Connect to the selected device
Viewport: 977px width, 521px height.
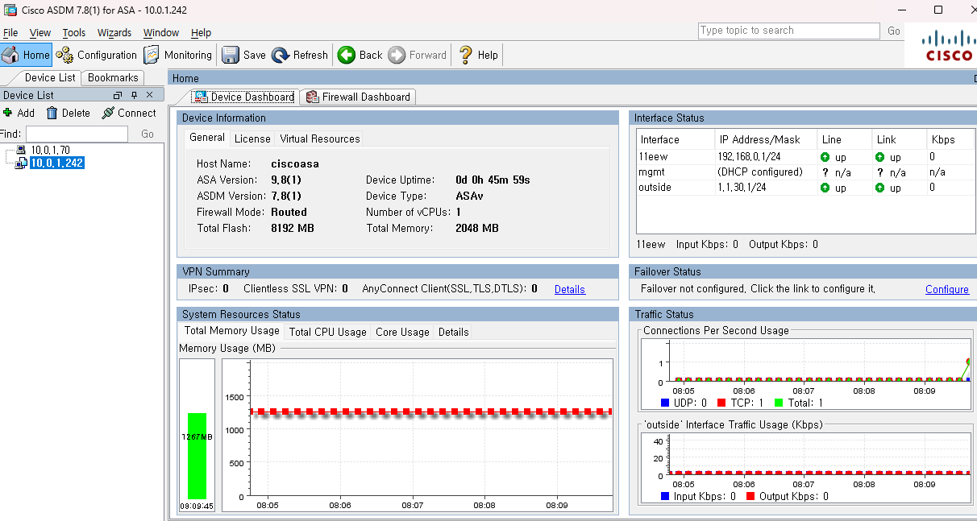(x=129, y=113)
